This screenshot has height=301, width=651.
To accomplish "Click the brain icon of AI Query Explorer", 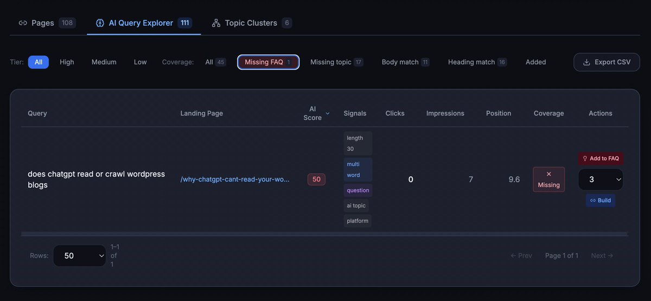I will (100, 23).
